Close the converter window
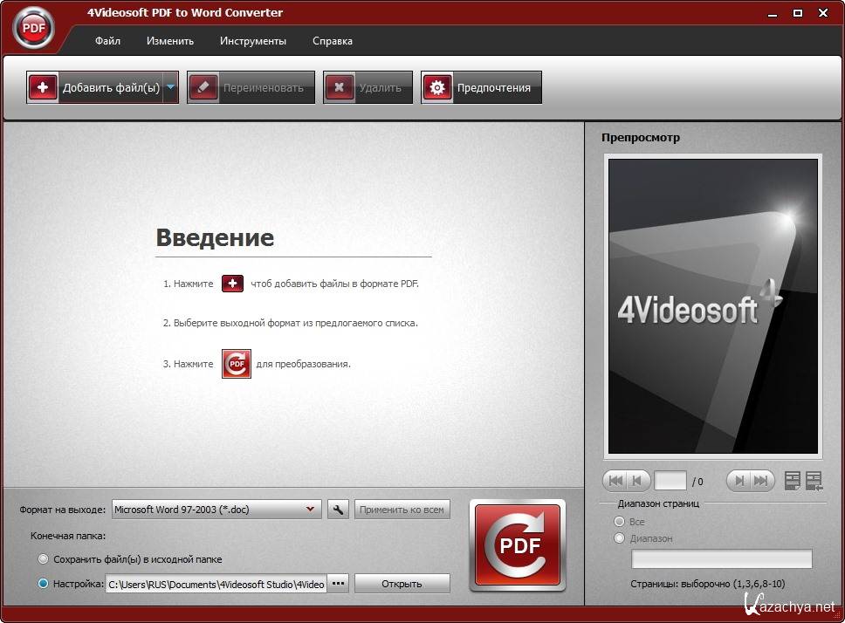Viewport: 845px width, 623px height. 823,13
